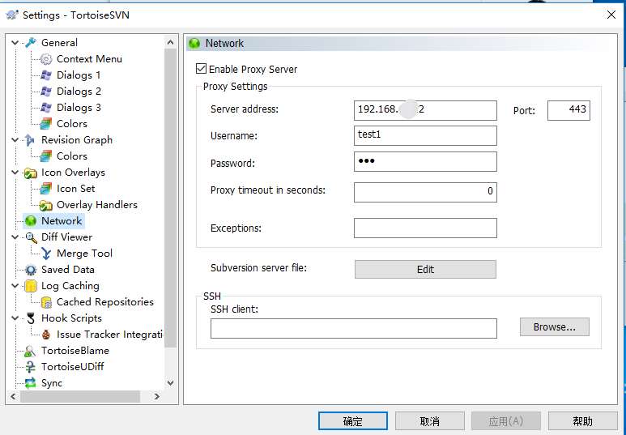
Task: Click the Hook Scripts hook icon
Action: [30, 318]
